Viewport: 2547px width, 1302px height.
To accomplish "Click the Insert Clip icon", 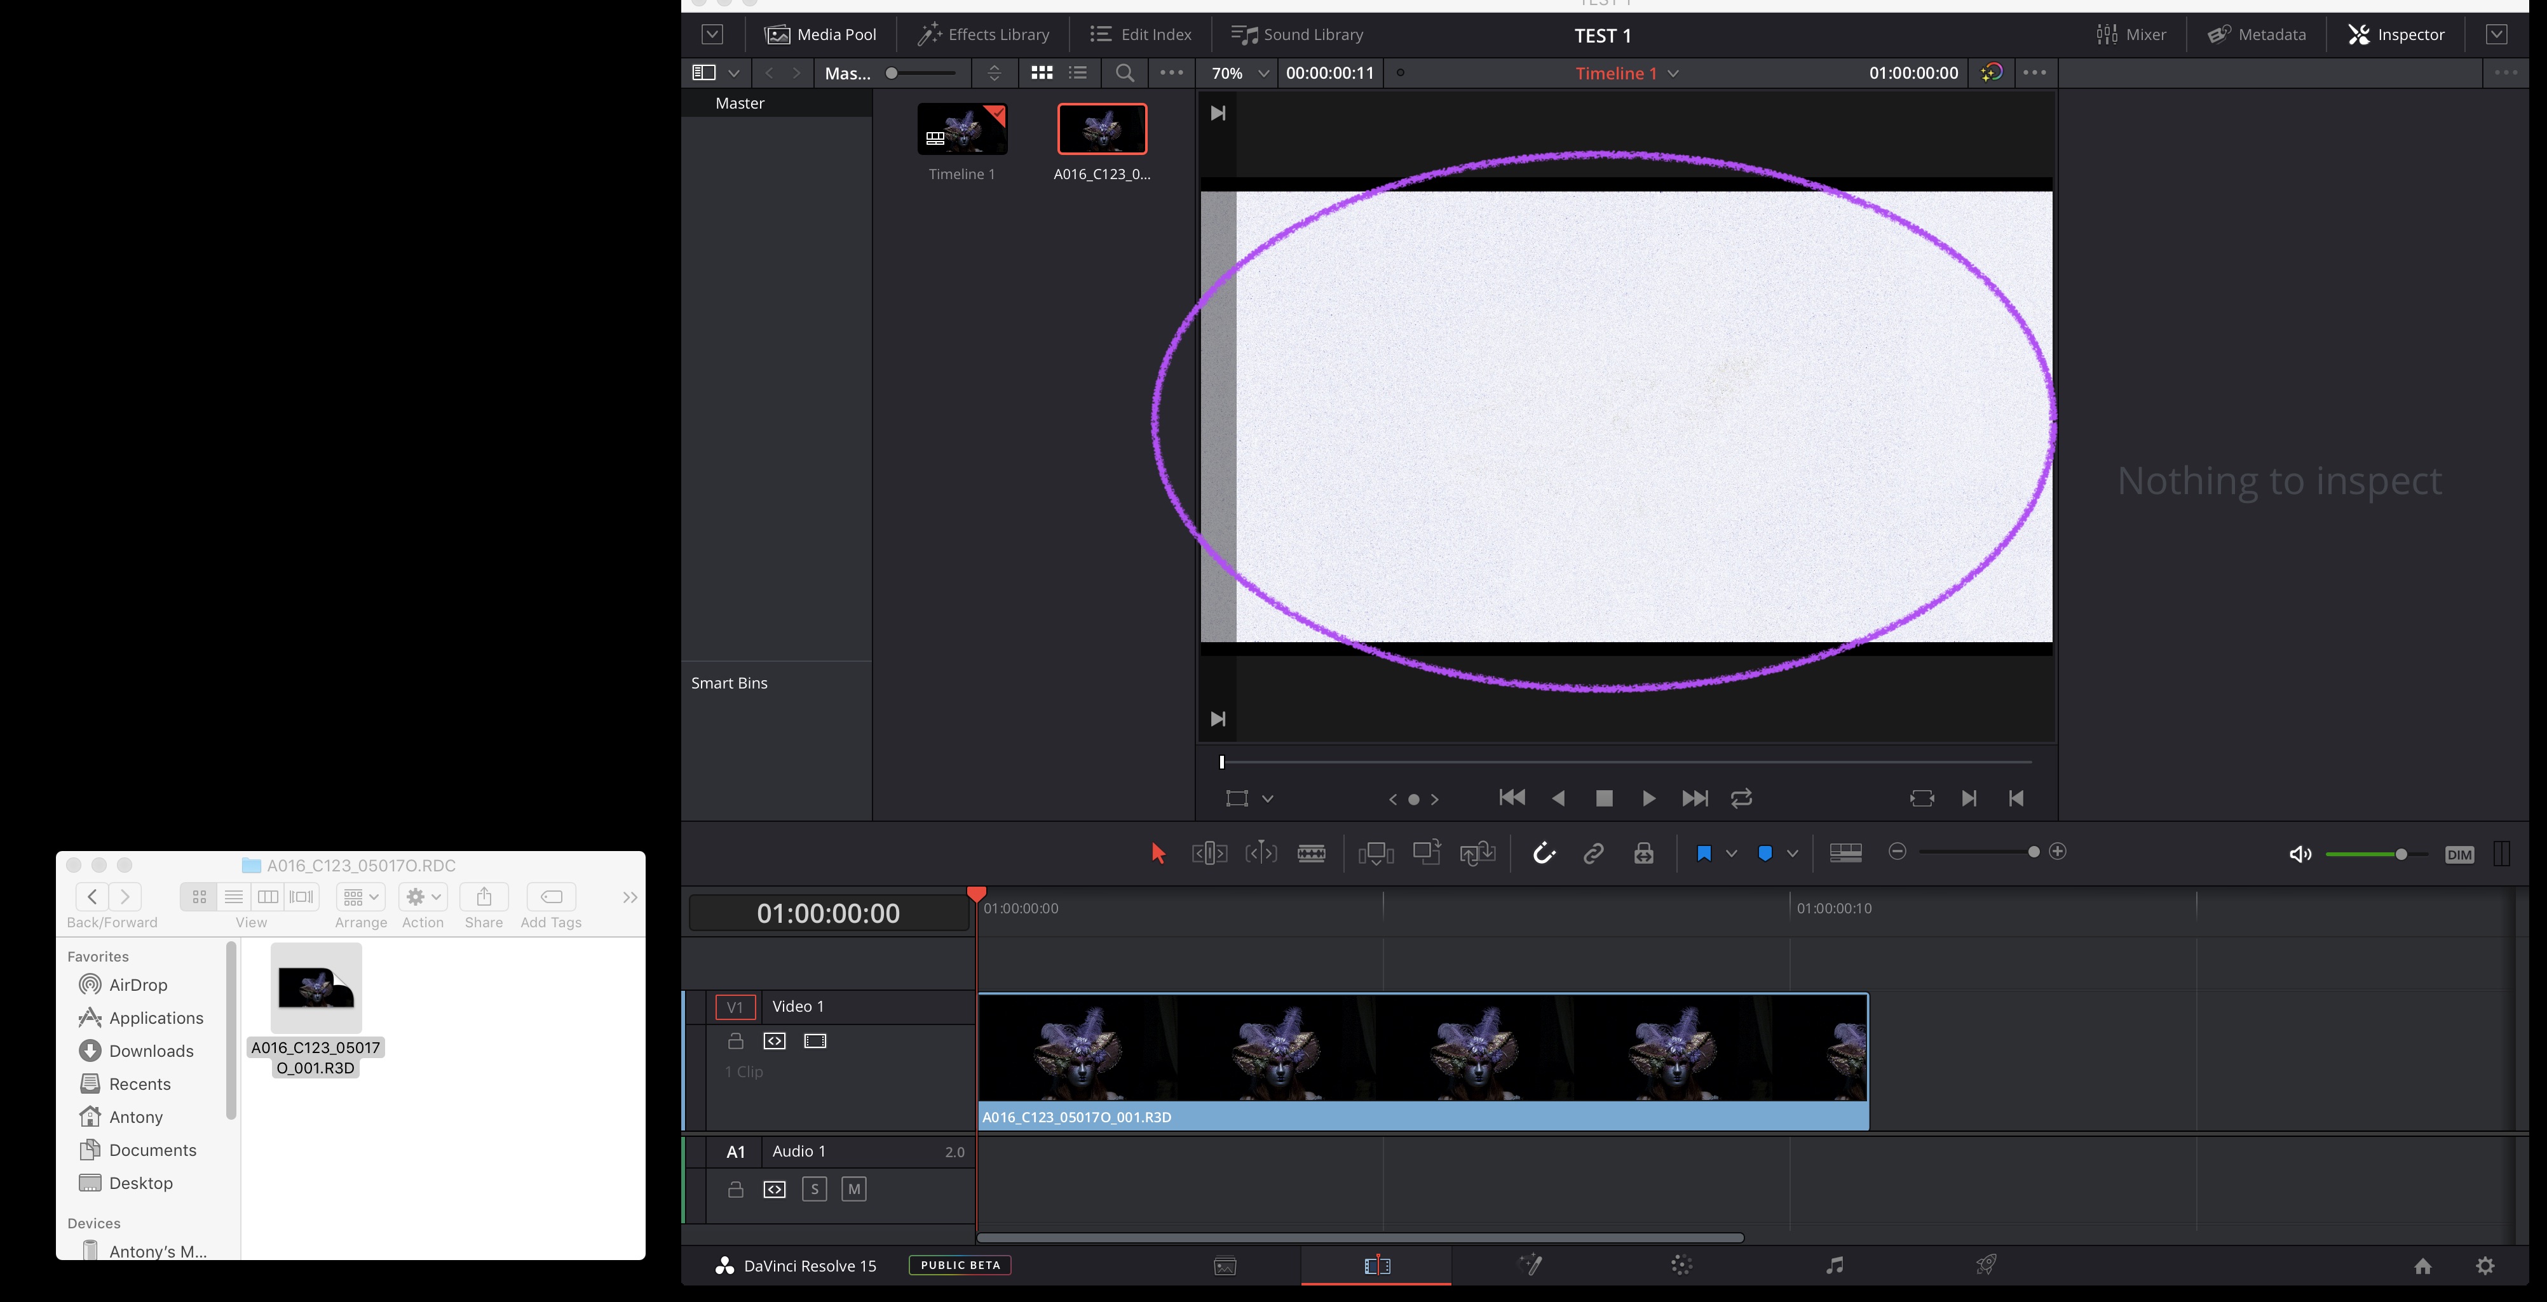I will click(1375, 854).
